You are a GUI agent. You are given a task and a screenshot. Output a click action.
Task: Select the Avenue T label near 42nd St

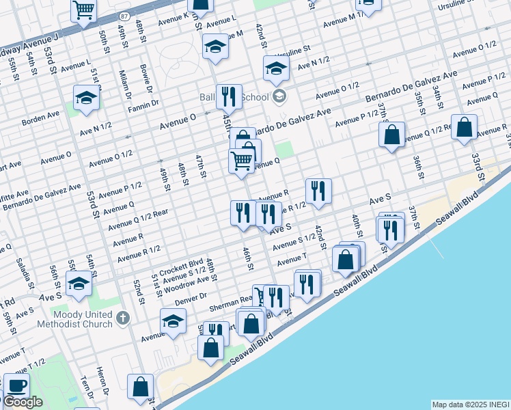292,260
